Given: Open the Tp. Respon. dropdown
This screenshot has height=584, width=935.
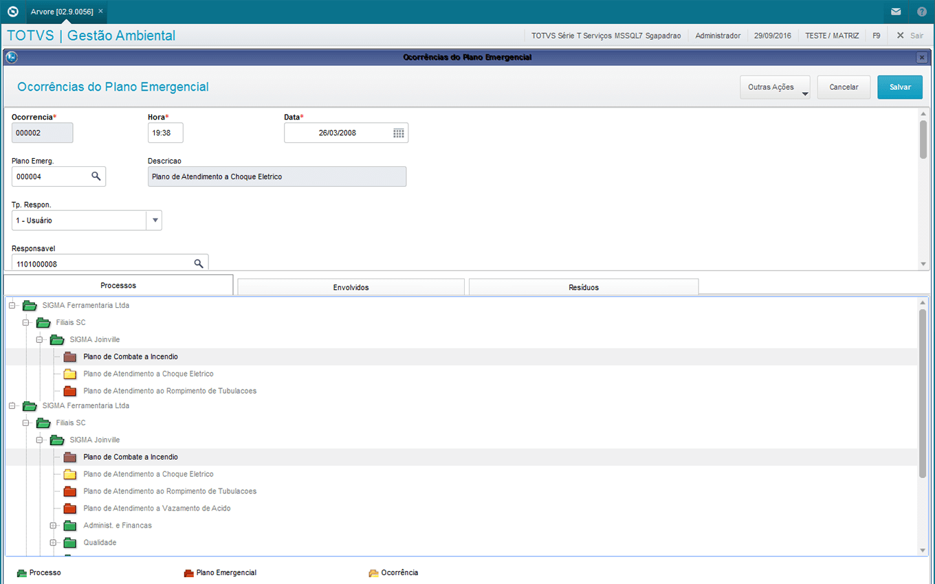Looking at the screenshot, I should pos(155,221).
